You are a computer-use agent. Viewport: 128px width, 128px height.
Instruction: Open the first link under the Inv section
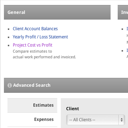tap(127, 29)
